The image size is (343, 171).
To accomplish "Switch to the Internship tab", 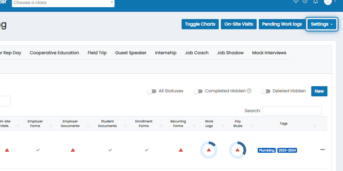I will 166,53.
